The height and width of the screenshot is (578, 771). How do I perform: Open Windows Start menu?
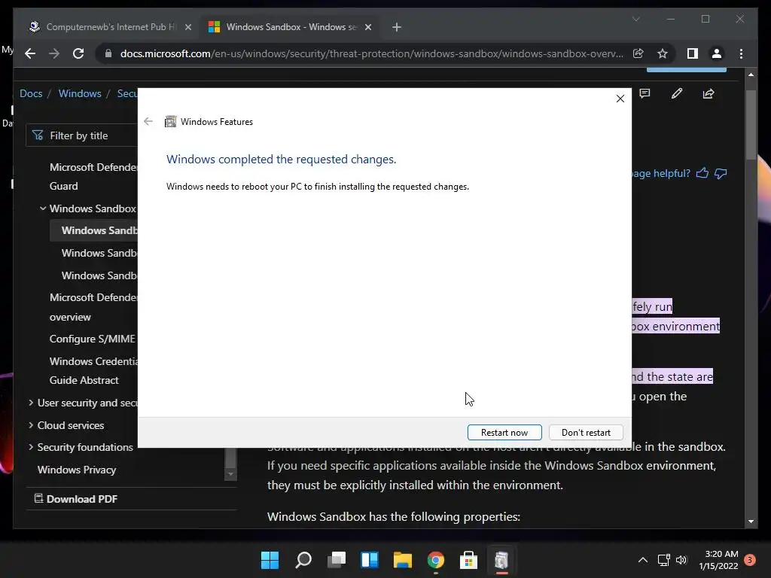pyautogui.click(x=270, y=560)
